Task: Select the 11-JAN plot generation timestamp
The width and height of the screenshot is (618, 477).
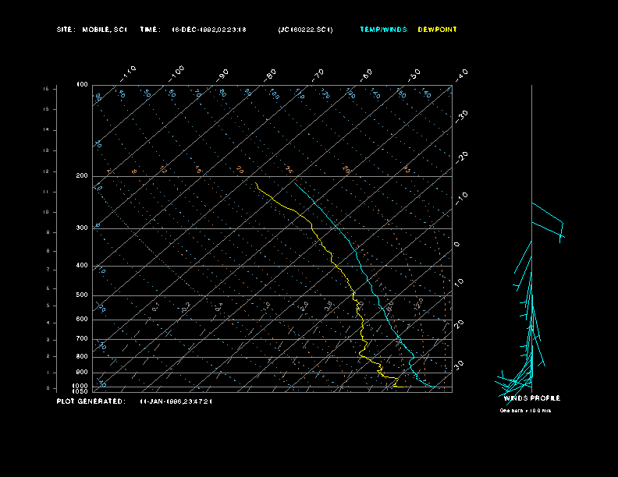Action: pos(176,401)
